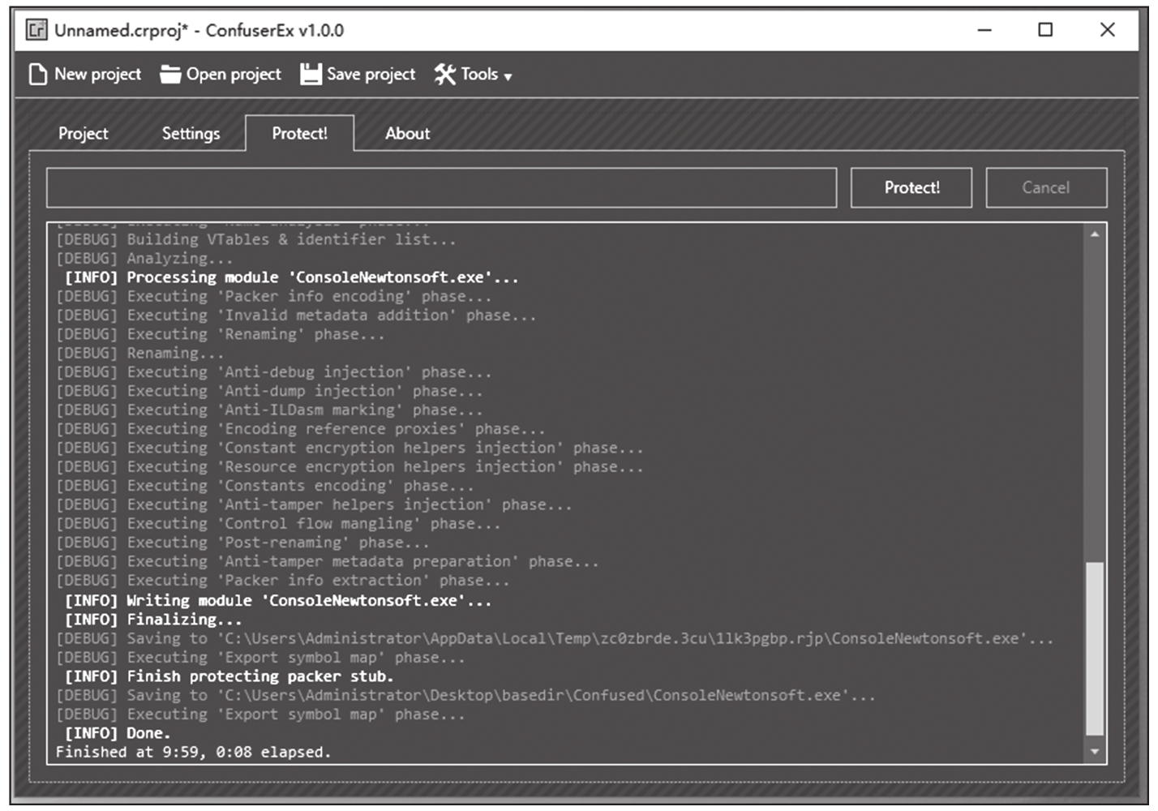Viewport: 1158px width, 811px height.
Task: Click the 'Packer info extraction' phase line
Action: click(x=282, y=581)
